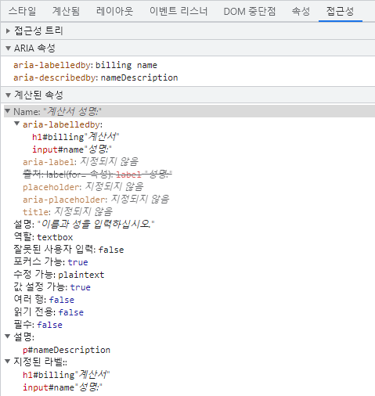Select the 레이아웃 tab
Image resolution: width=375 pixels, height=396 pixels.
(114, 11)
